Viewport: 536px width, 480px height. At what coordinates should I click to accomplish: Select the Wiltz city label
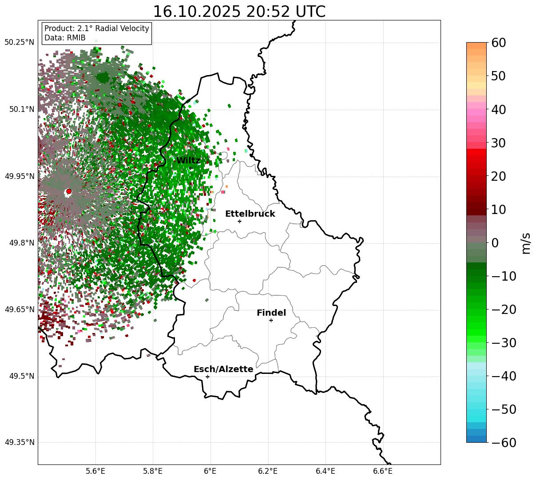pyautogui.click(x=188, y=160)
